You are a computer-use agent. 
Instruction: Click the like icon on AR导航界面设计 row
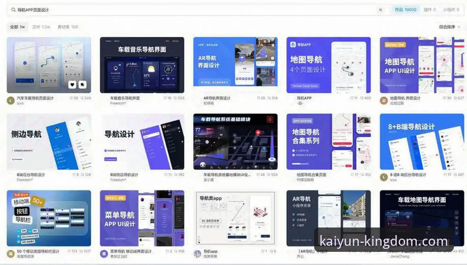point(258,98)
